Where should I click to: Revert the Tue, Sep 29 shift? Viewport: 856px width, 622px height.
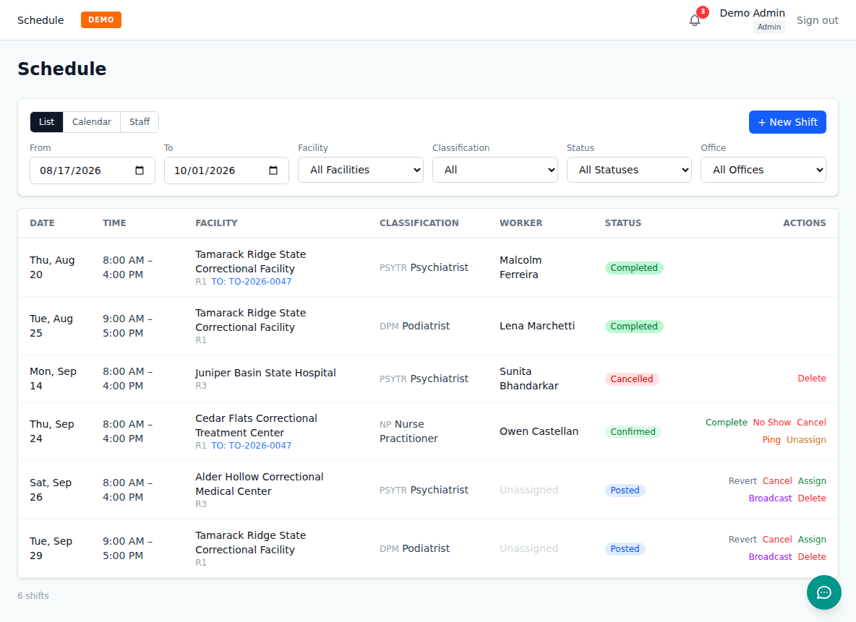pyautogui.click(x=742, y=539)
